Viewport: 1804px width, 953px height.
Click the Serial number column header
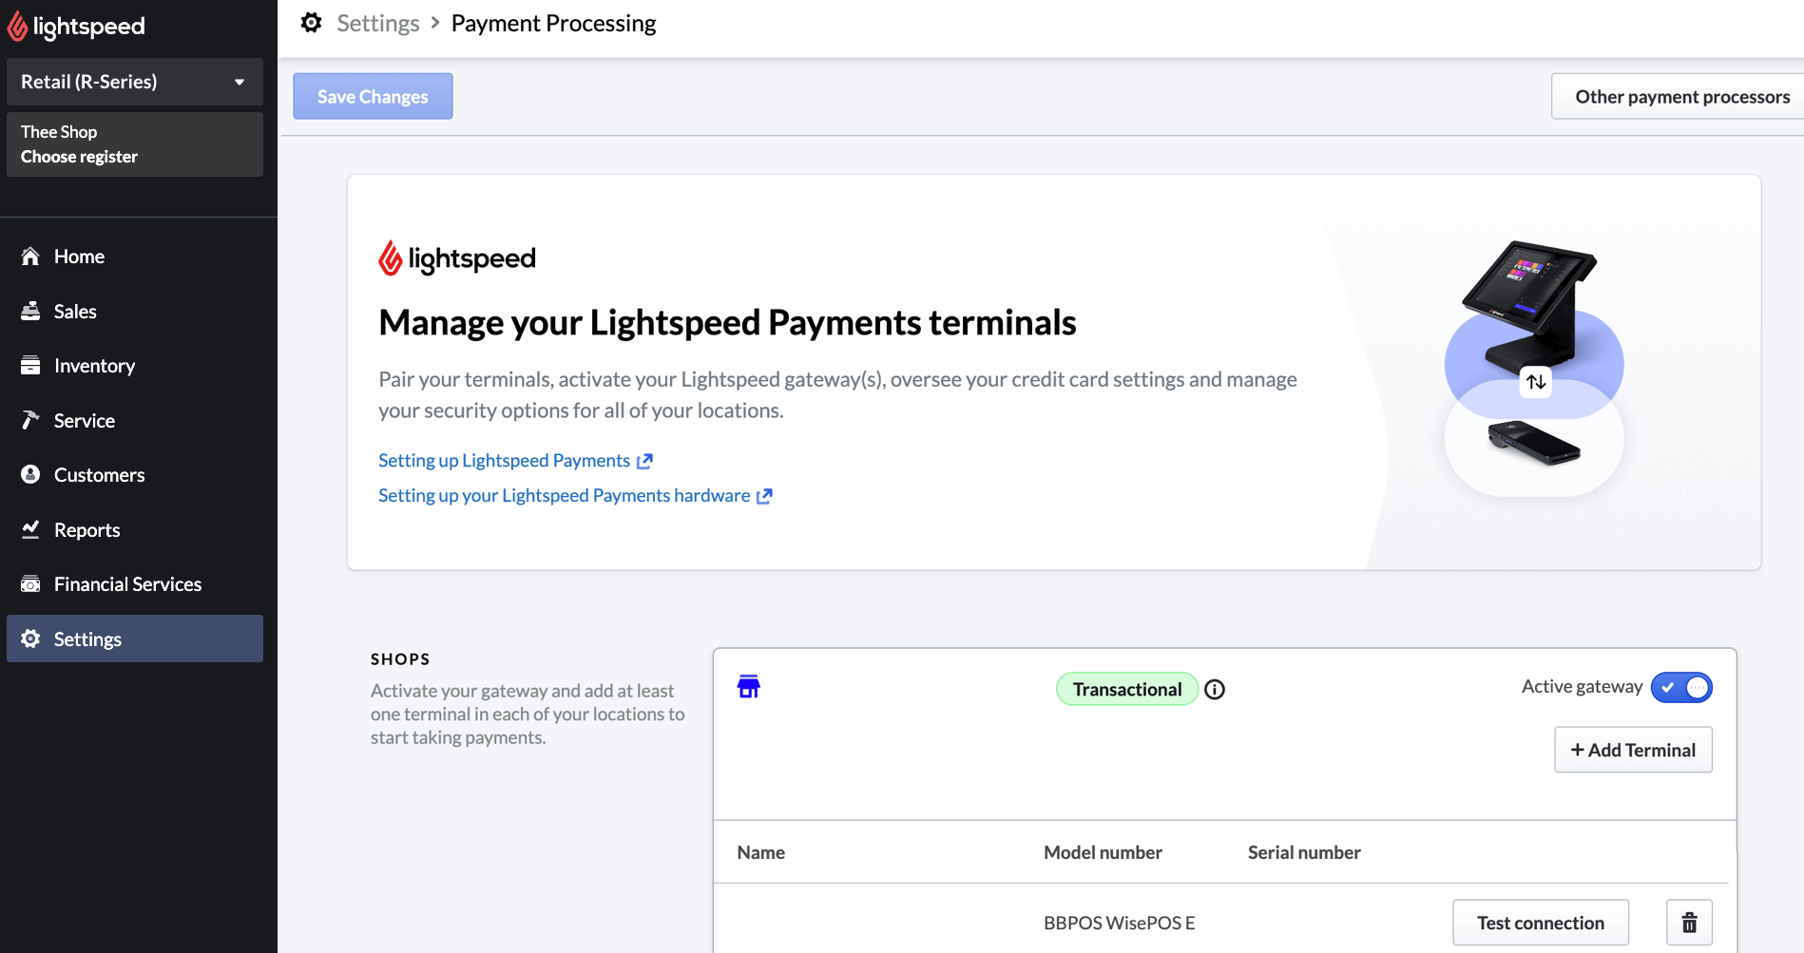1304,853
